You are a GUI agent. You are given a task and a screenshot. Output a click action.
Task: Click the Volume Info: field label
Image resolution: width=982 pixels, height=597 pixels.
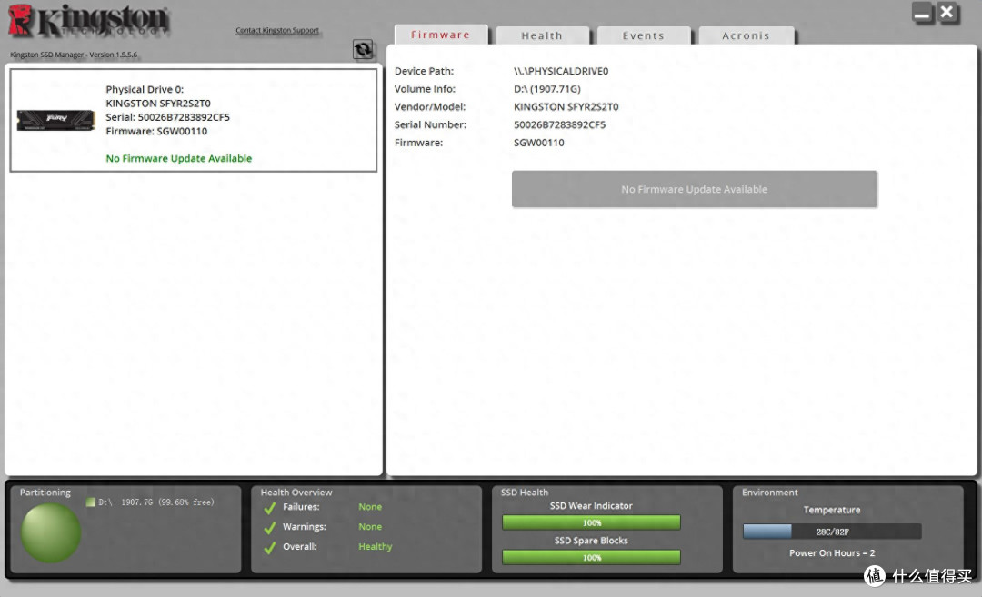[x=425, y=89]
